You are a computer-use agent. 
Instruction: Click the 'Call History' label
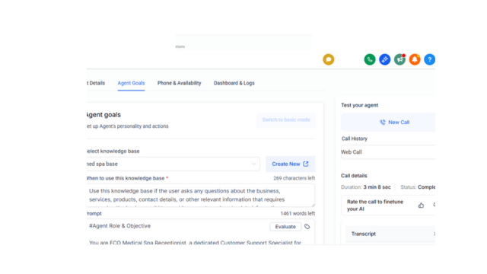[x=355, y=139]
